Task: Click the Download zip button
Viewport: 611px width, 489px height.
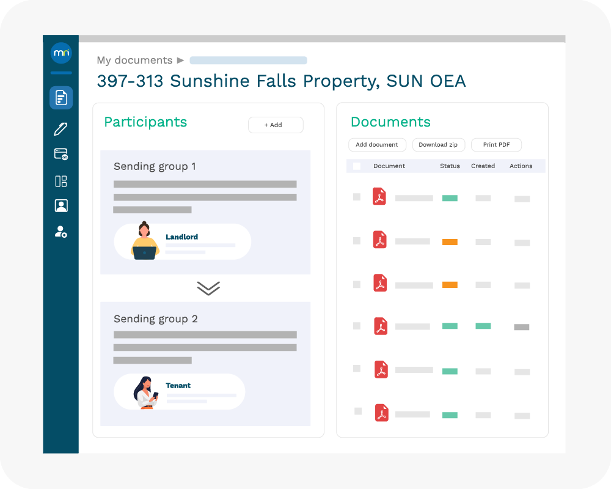Action: pyautogui.click(x=438, y=145)
